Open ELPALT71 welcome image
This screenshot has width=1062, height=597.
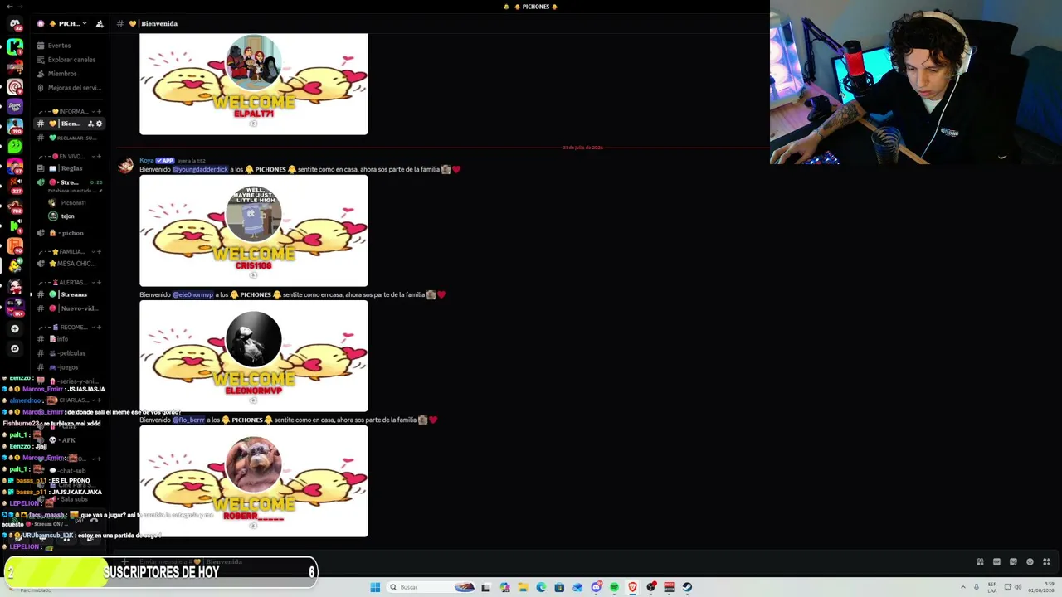click(x=254, y=84)
